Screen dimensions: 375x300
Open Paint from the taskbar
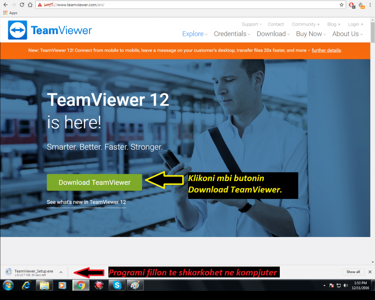[135, 285]
